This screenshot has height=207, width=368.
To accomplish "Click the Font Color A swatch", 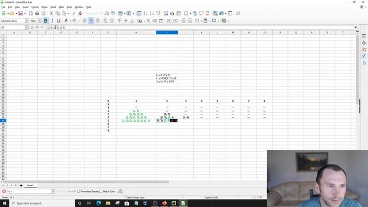I will (66, 21).
